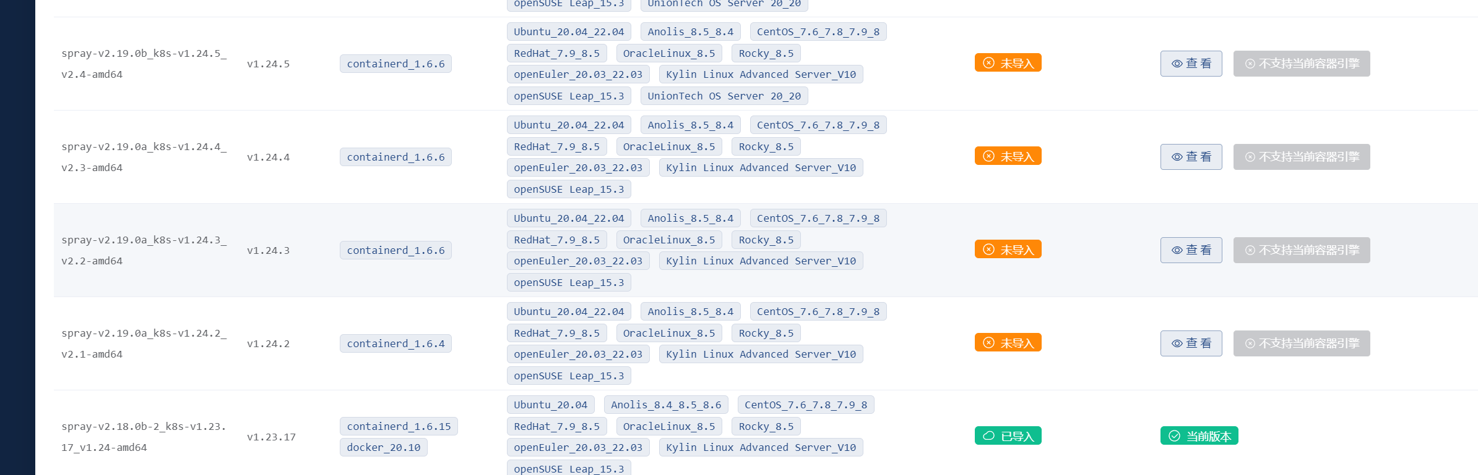Toggle the 未导入 status badge for v1.24.3
Screen dimensions: 1478x475
(1008, 249)
